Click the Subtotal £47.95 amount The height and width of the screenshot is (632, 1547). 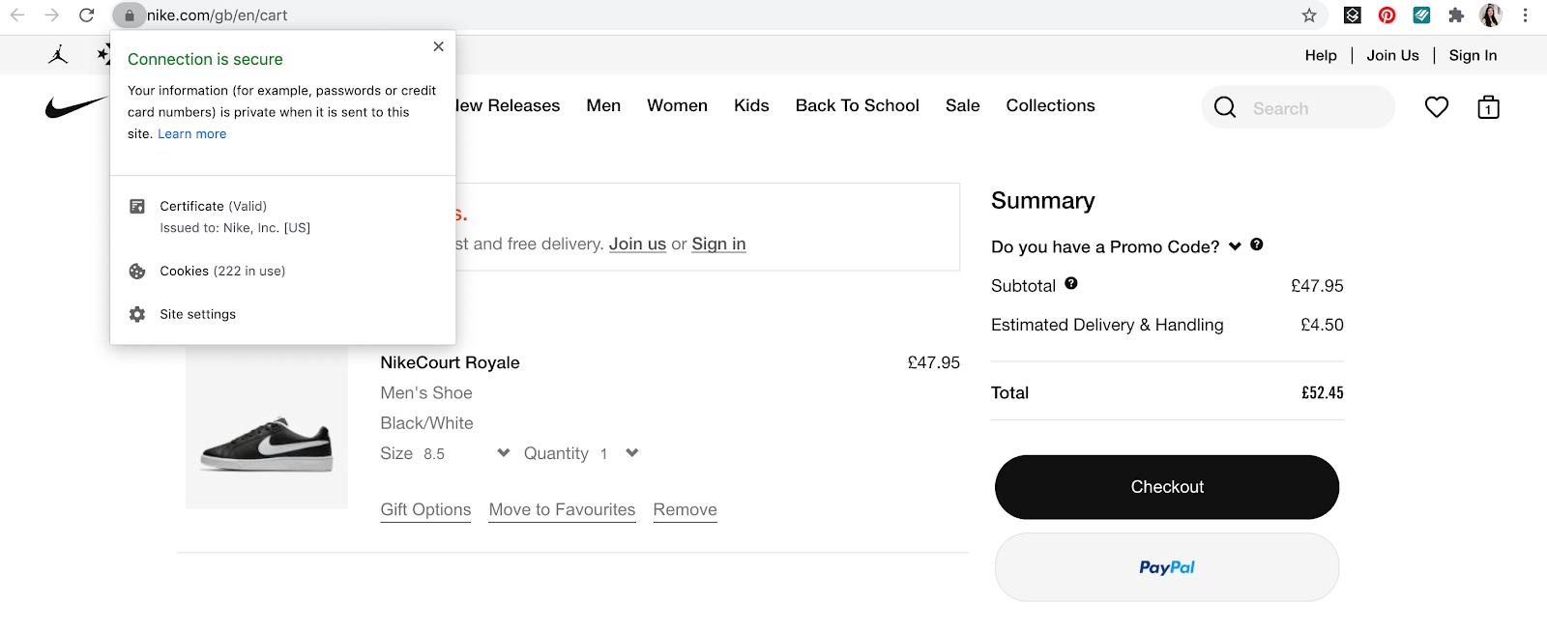(1317, 286)
